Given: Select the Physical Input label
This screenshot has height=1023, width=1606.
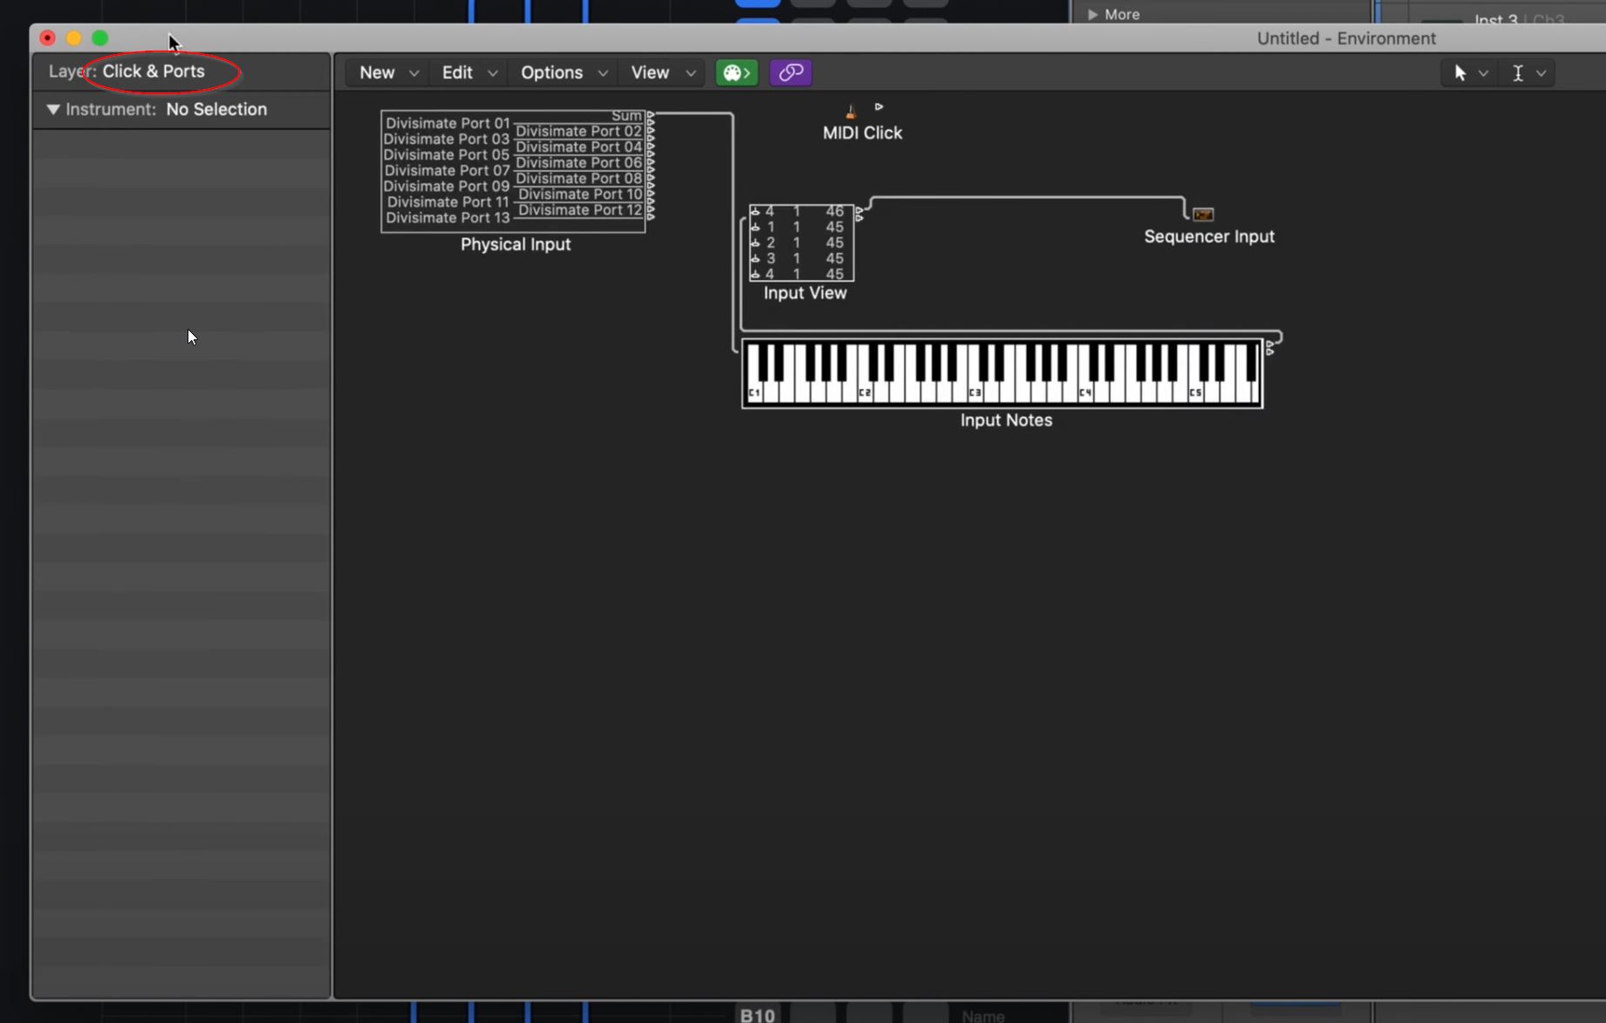Looking at the screenshot, I should click(516, 244).
